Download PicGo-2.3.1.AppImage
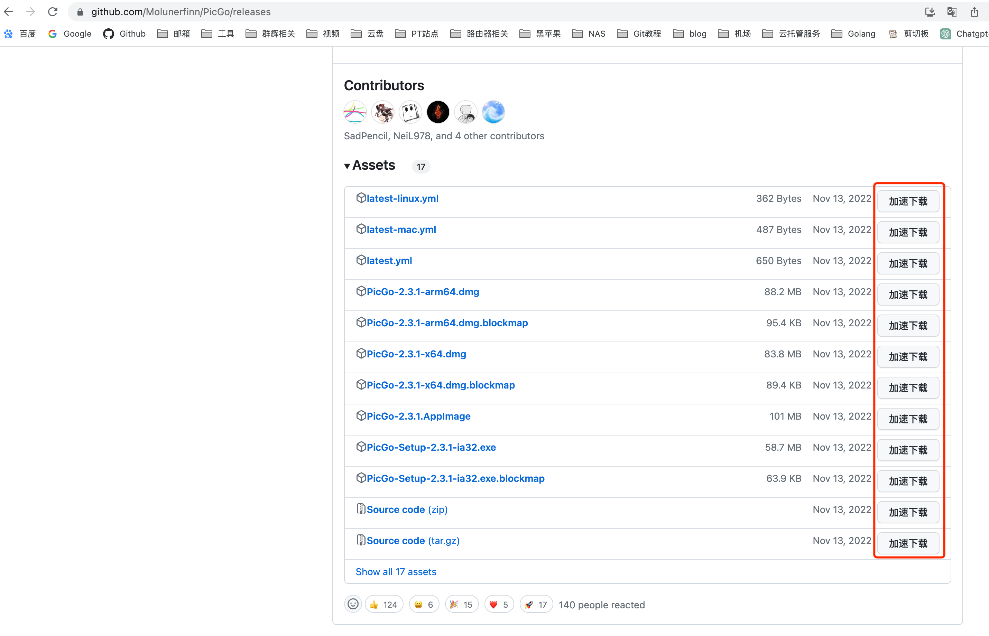Screen dimensions: 989x636 click(x=418, y=416)
